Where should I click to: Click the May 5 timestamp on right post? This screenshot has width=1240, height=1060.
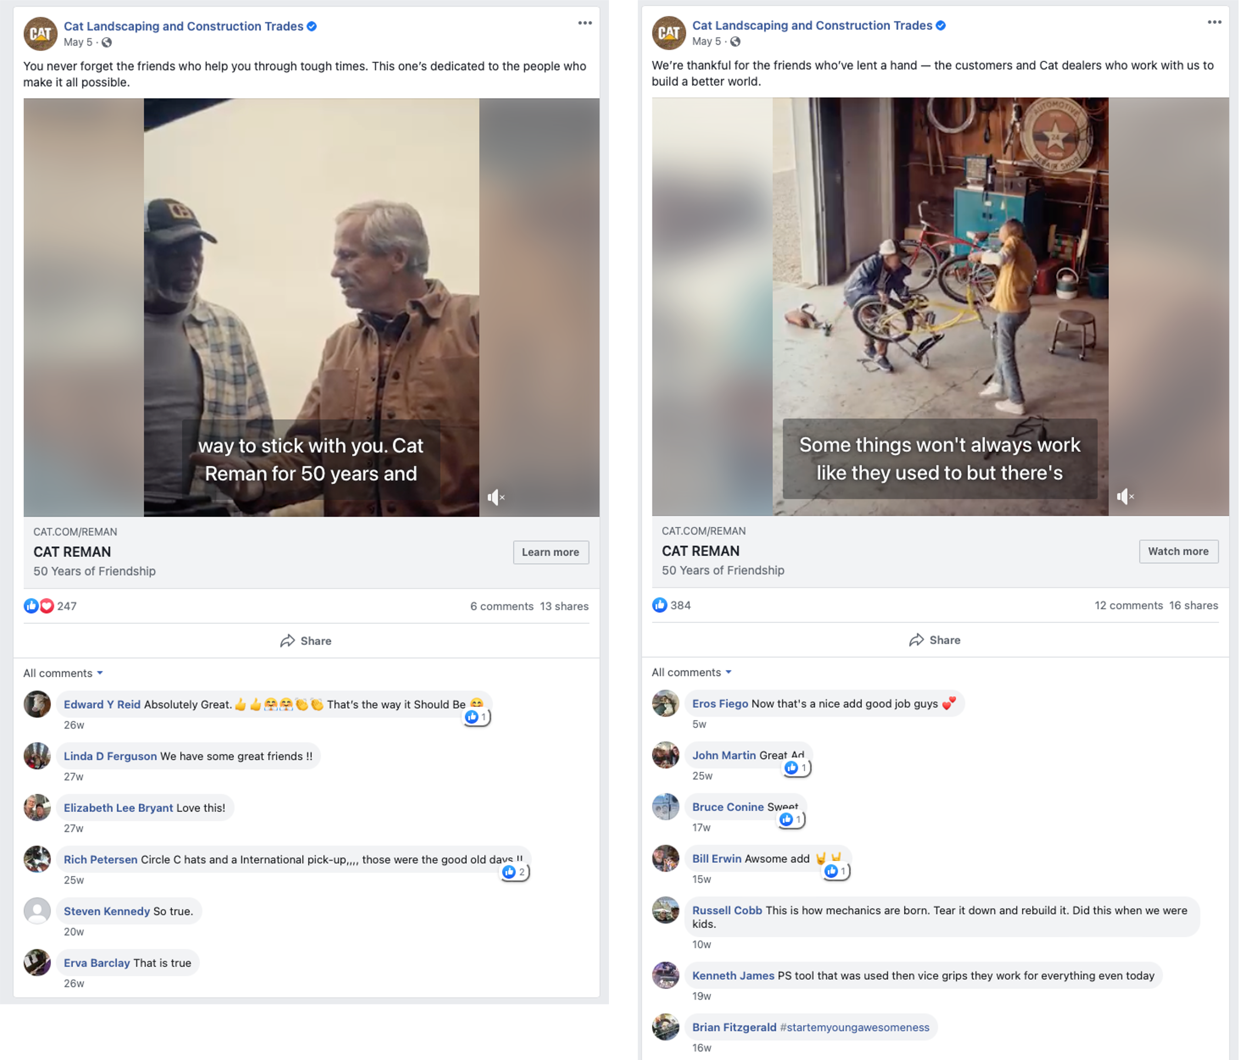(x=707, y=42)
